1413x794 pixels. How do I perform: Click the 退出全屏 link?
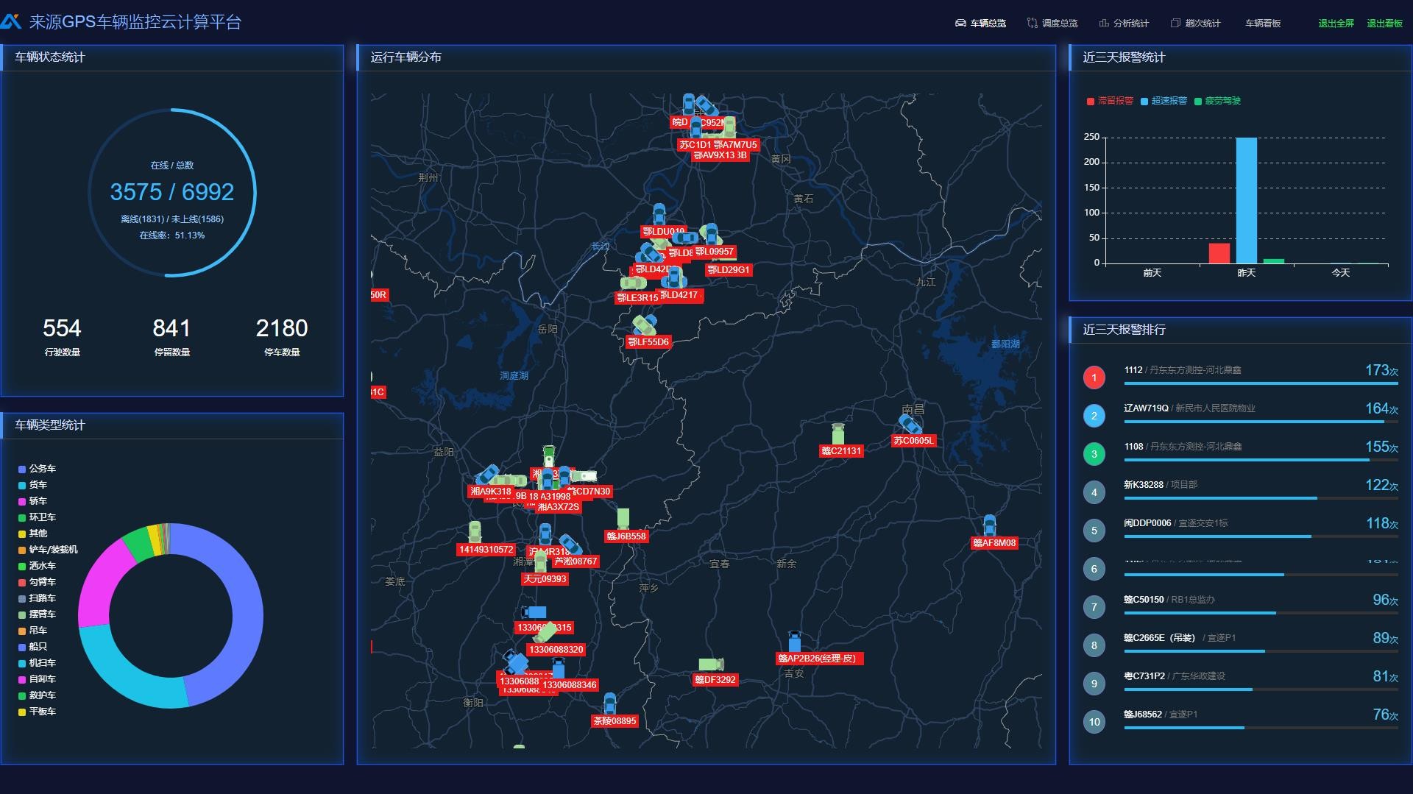coord(1336,24)
